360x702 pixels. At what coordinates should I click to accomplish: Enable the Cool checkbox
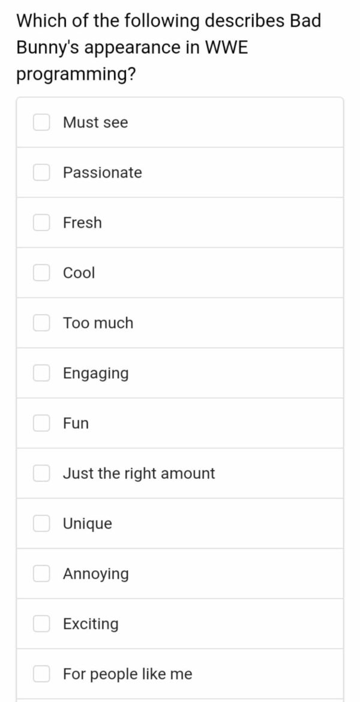(41, 272)
